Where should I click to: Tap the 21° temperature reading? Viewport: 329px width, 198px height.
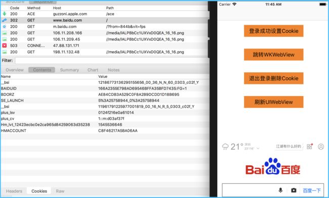237,146
